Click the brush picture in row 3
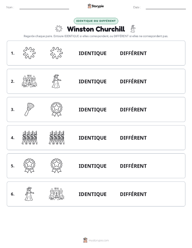The width and height of the screenshot is (192, 248). click(x=30, y=109)
